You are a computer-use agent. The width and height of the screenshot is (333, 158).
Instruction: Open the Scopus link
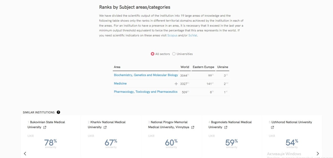tap(173, 35)
